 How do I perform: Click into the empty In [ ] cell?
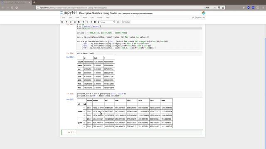click(140, 132)
